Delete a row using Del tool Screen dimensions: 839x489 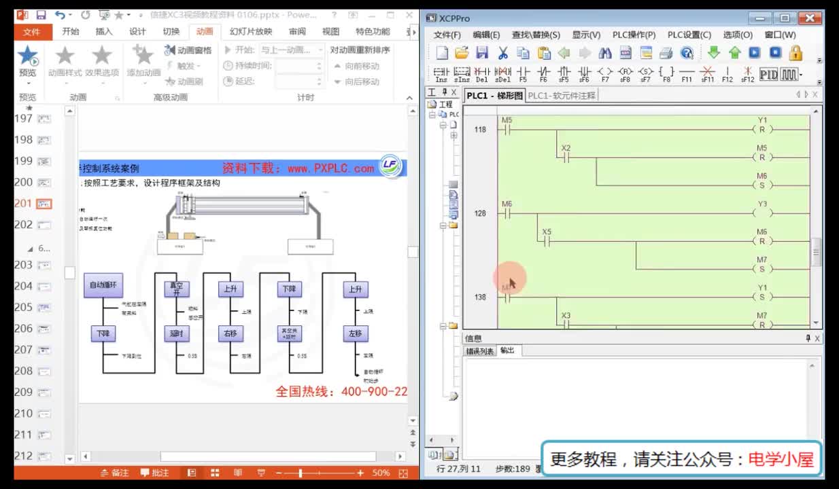(482, 75)
